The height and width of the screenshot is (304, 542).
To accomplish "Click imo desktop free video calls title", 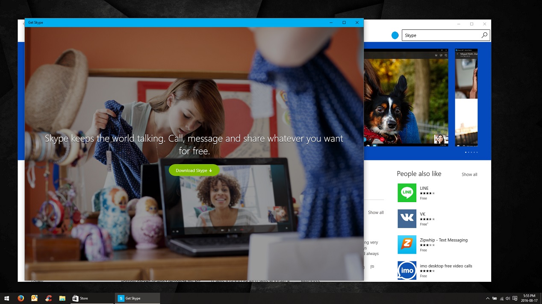I will click(x=446, y=266).
